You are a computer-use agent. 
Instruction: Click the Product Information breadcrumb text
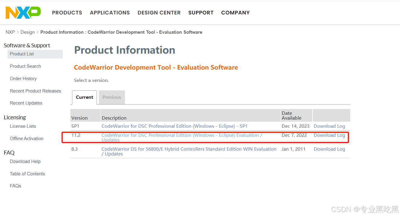[121, 32]
